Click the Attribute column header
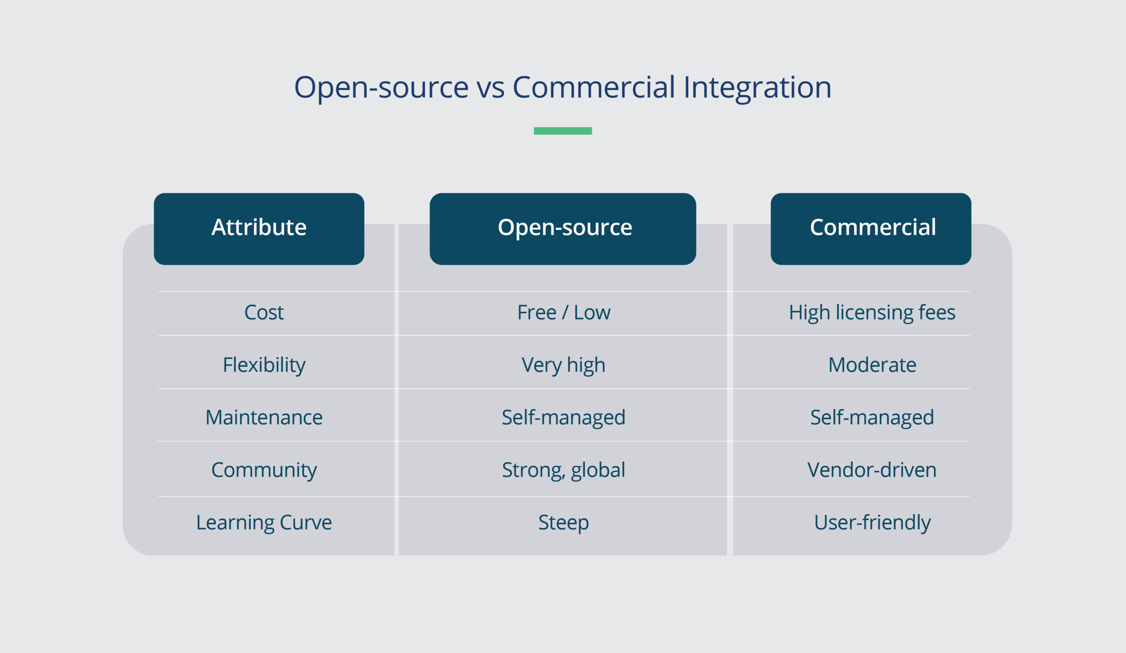This screenshot has height=653, width=1126. [259, 228]
